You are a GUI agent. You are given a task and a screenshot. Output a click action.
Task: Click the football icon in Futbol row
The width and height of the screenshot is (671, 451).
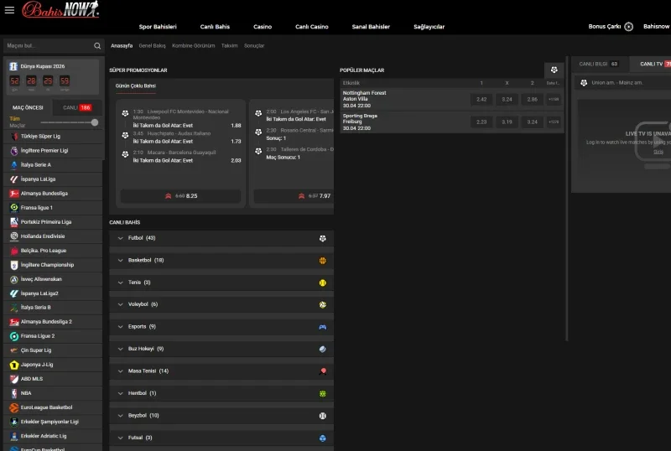point(323,238)
